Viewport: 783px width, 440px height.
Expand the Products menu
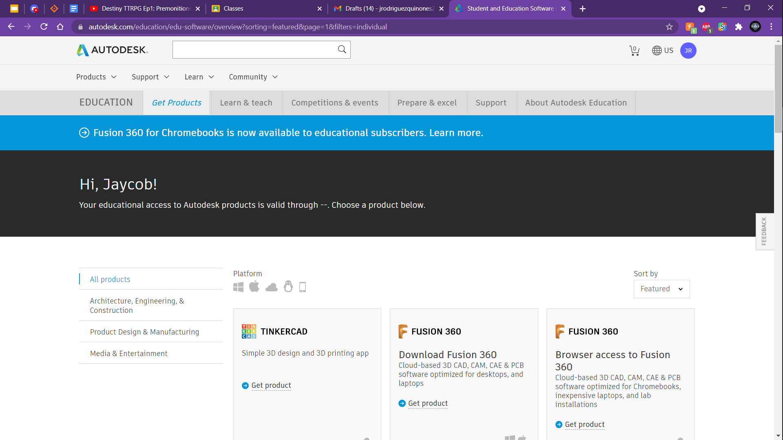[96, 77]
